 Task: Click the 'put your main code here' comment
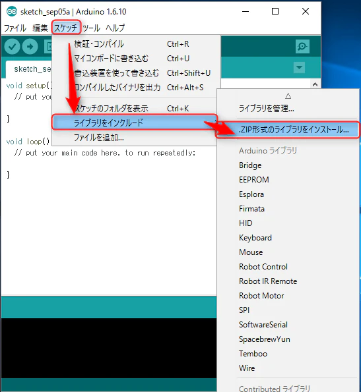click(x=105, y=153)
